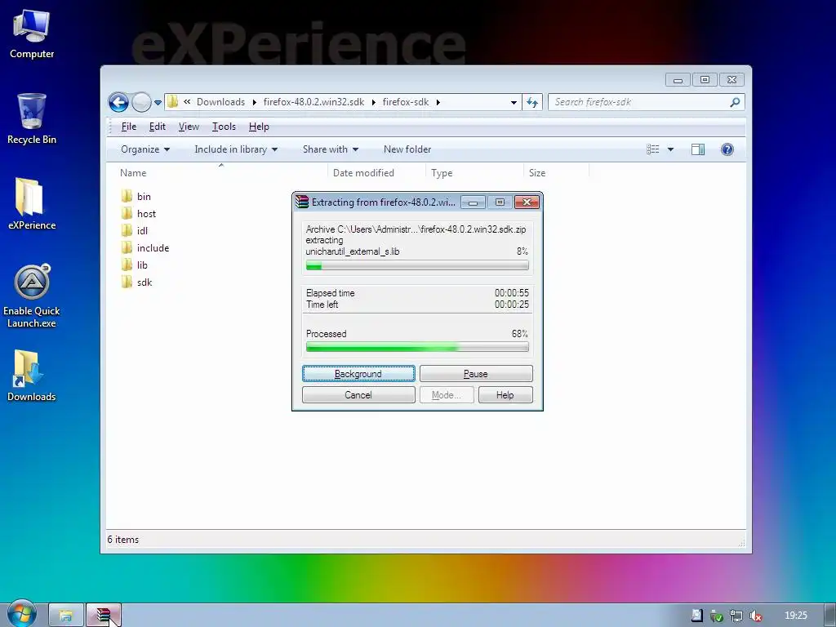The width and height of the screenshot is (836, 627).
Task: Click the WinRAR icon in dialog title bar
Action: click(302, 202)
